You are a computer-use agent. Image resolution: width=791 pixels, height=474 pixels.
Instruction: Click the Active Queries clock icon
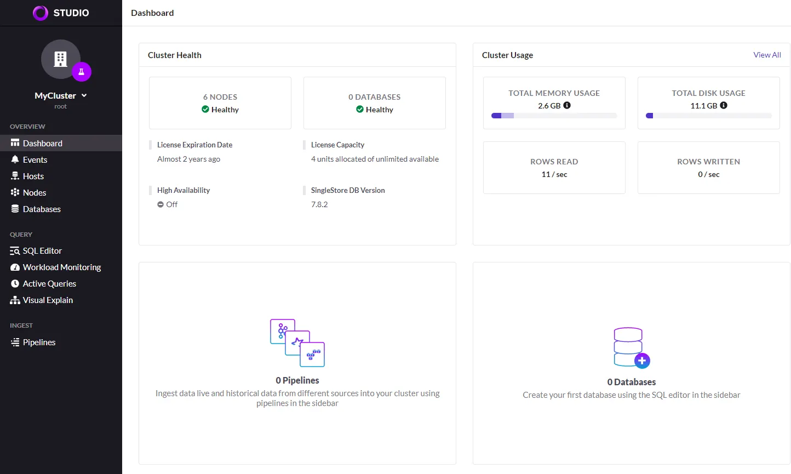click(15, 284)
